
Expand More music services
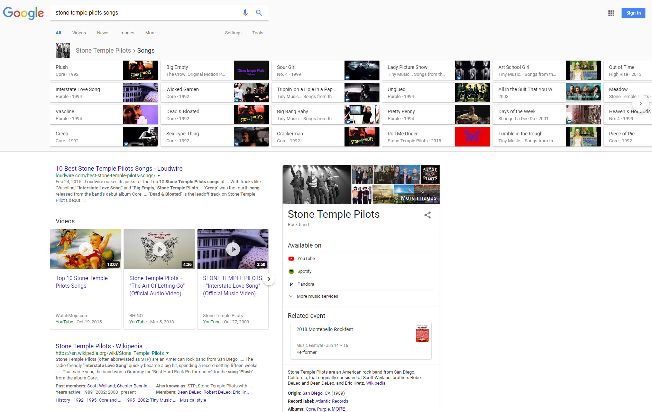317,296
